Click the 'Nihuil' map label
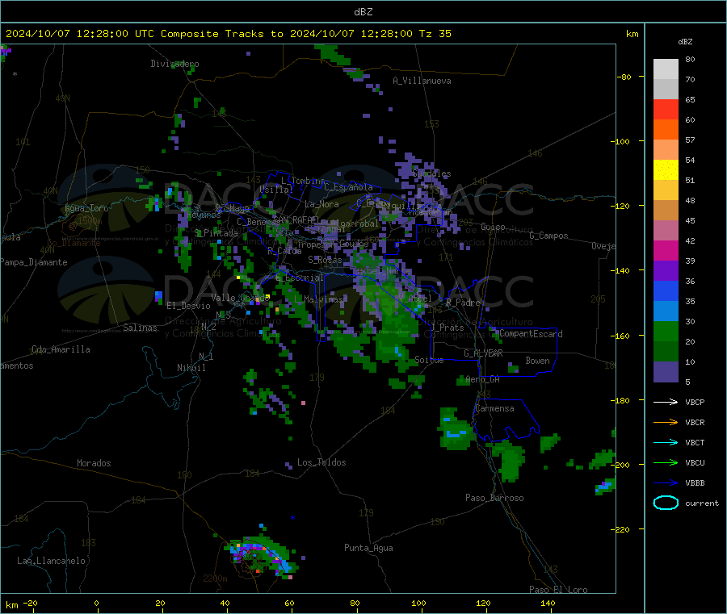The width and height of the screenshot is (727, 614). (191, 368)
